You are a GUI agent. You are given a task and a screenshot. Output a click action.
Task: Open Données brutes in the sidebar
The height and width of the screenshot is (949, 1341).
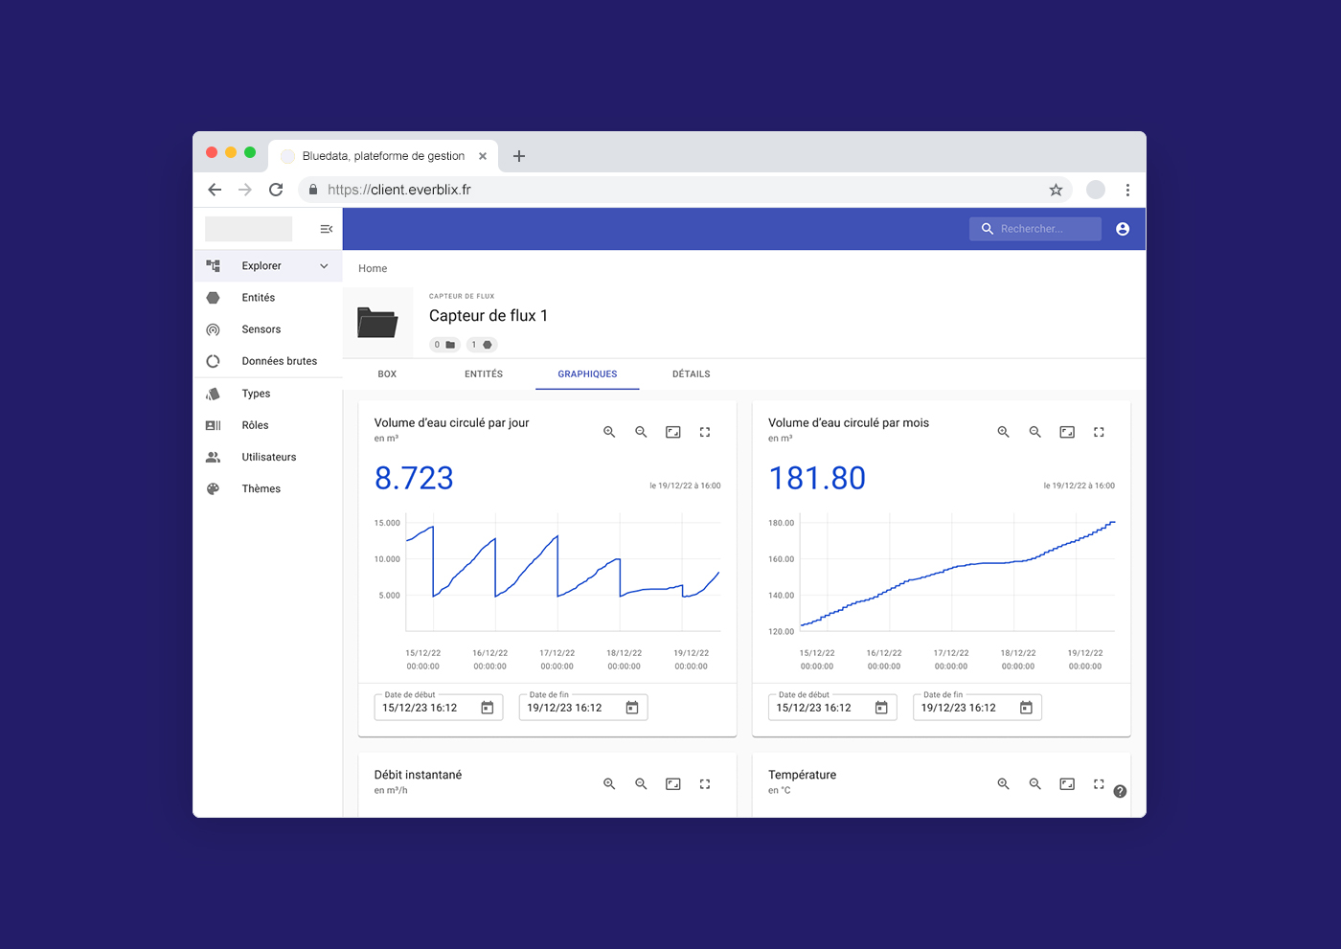(279, 361)
